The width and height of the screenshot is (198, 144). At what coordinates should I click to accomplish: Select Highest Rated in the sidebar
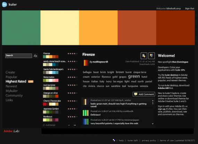pos(16,81)
